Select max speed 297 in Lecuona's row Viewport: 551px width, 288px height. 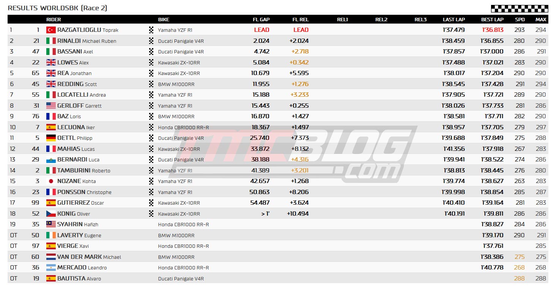tap(541, 127)
